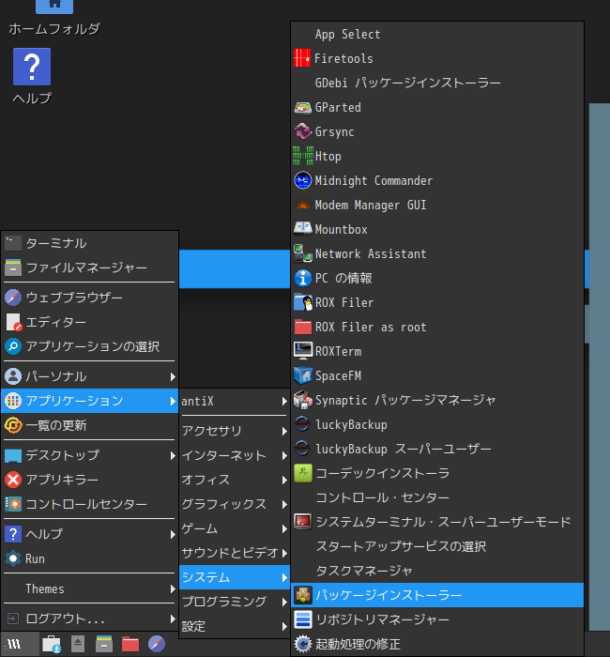Select App Select entry
610x657 pixels.
437,34
